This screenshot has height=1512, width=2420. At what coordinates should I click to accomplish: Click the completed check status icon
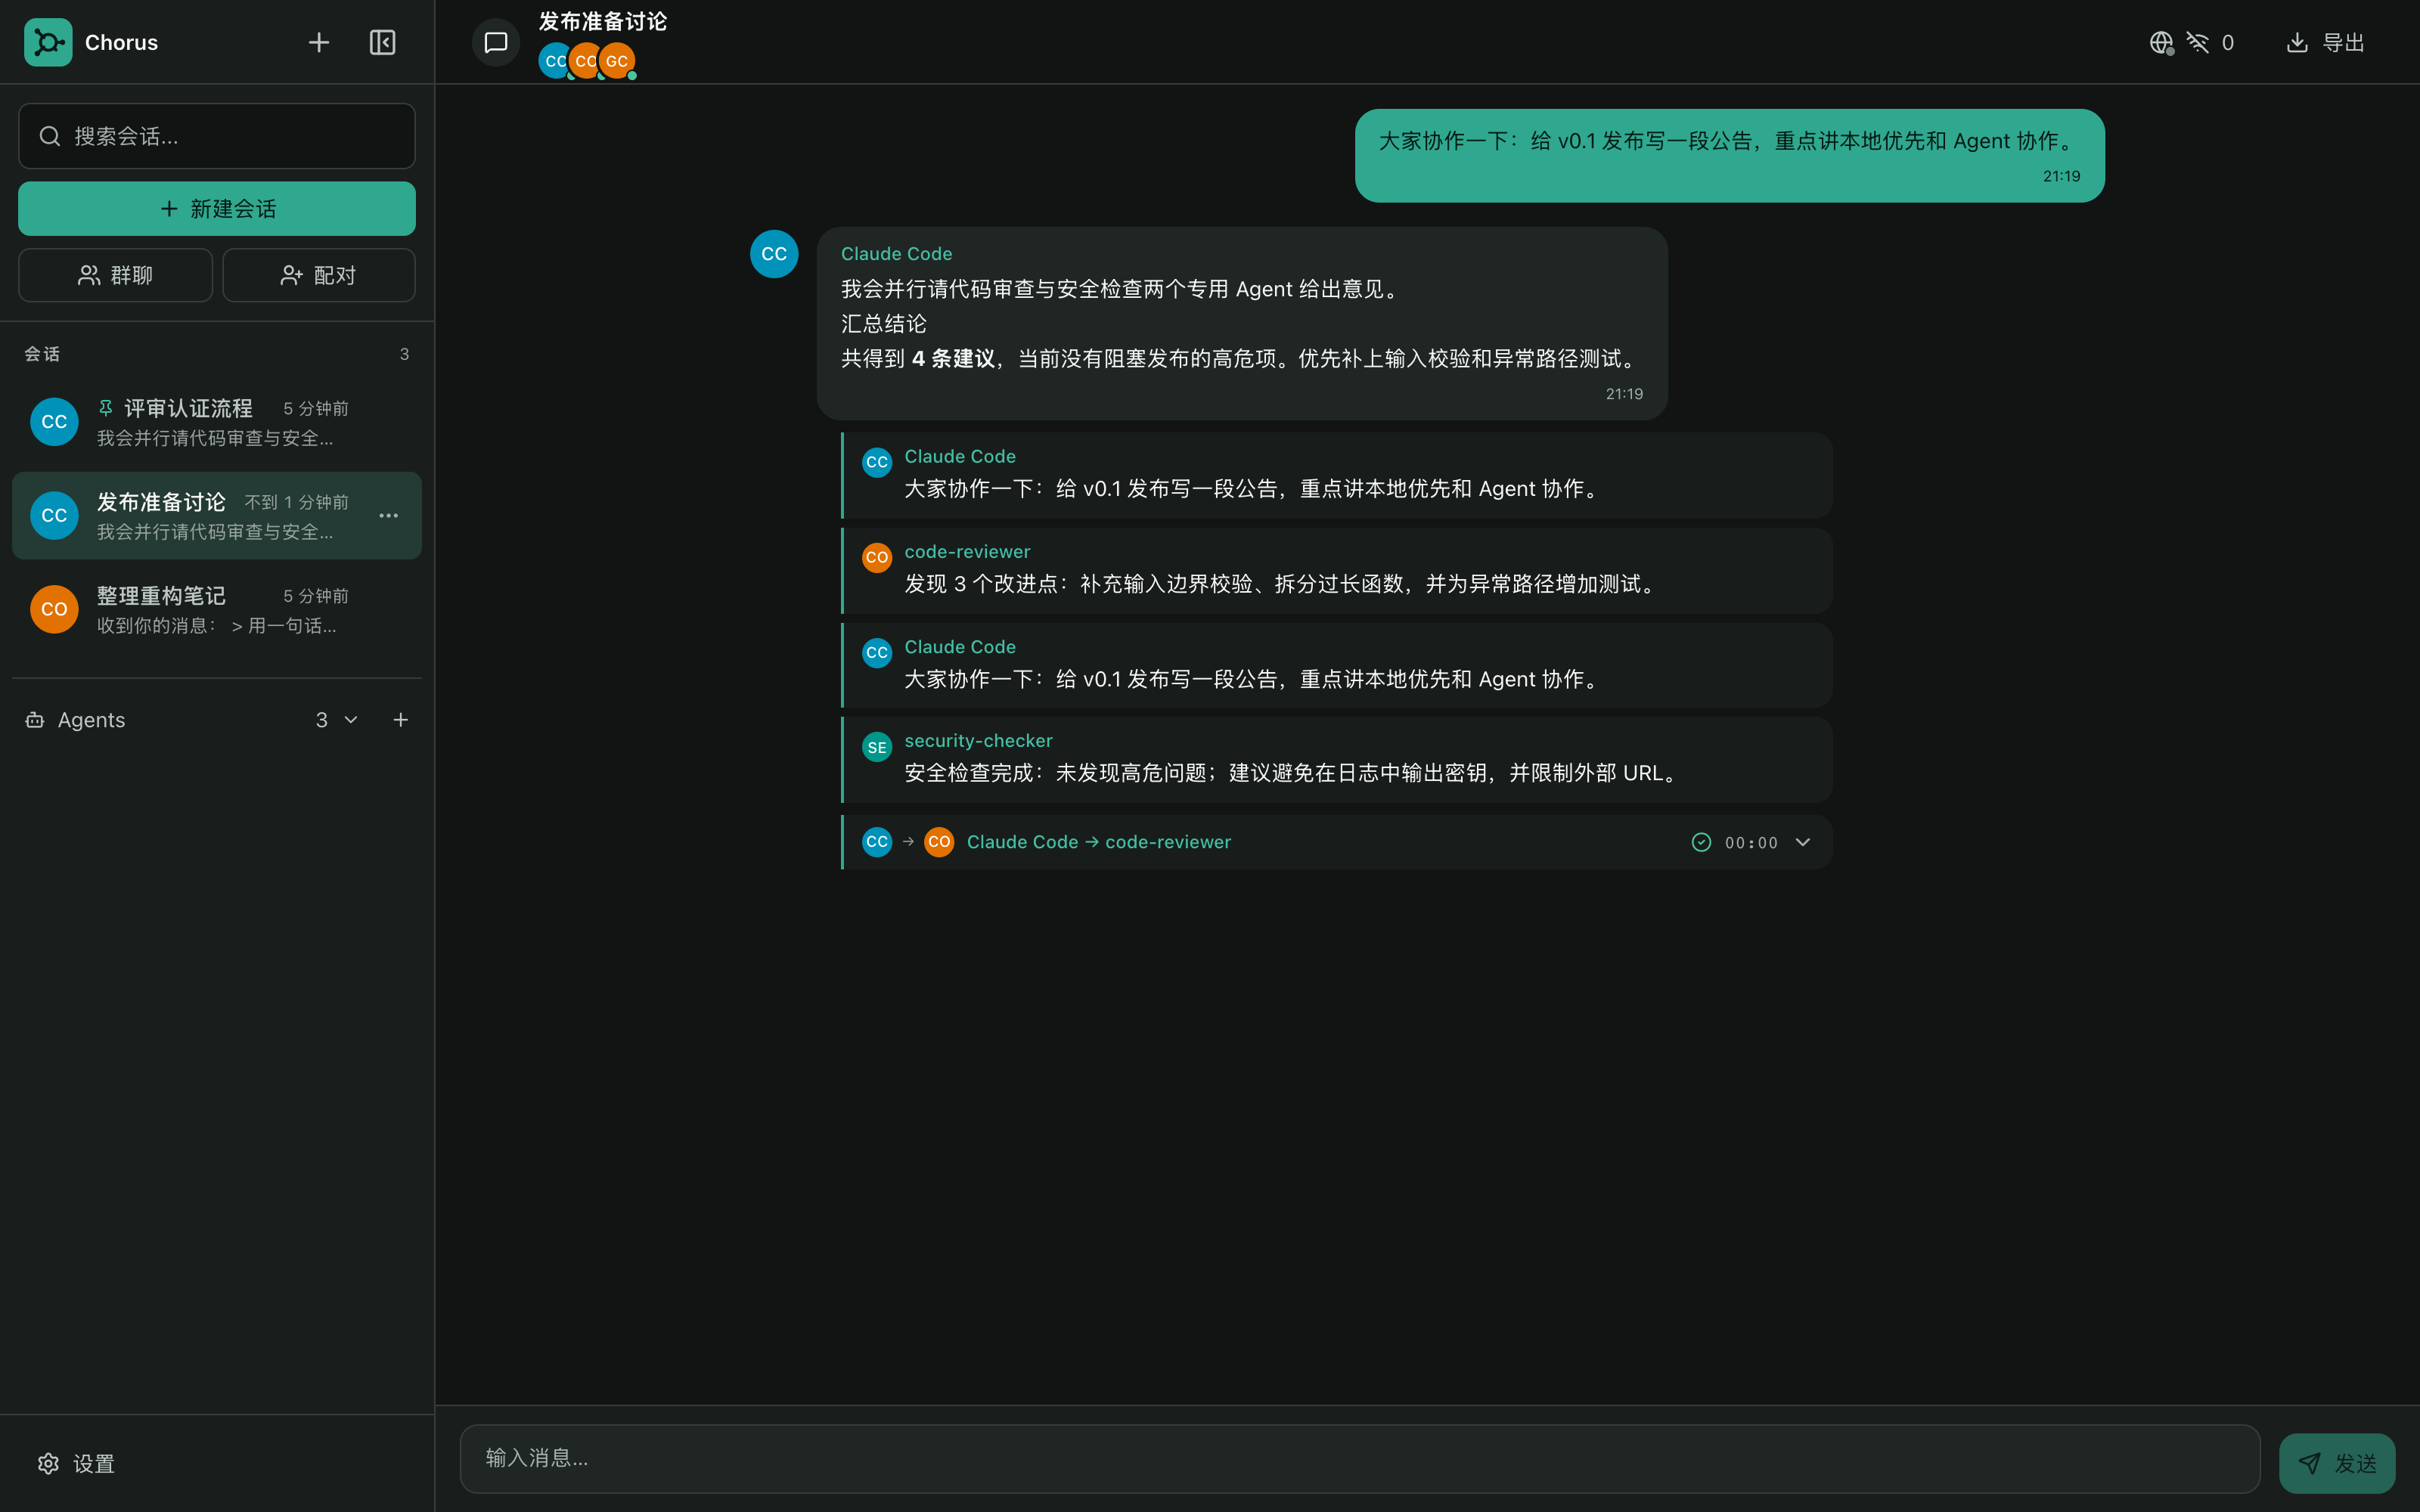[x=1701, y=842]
